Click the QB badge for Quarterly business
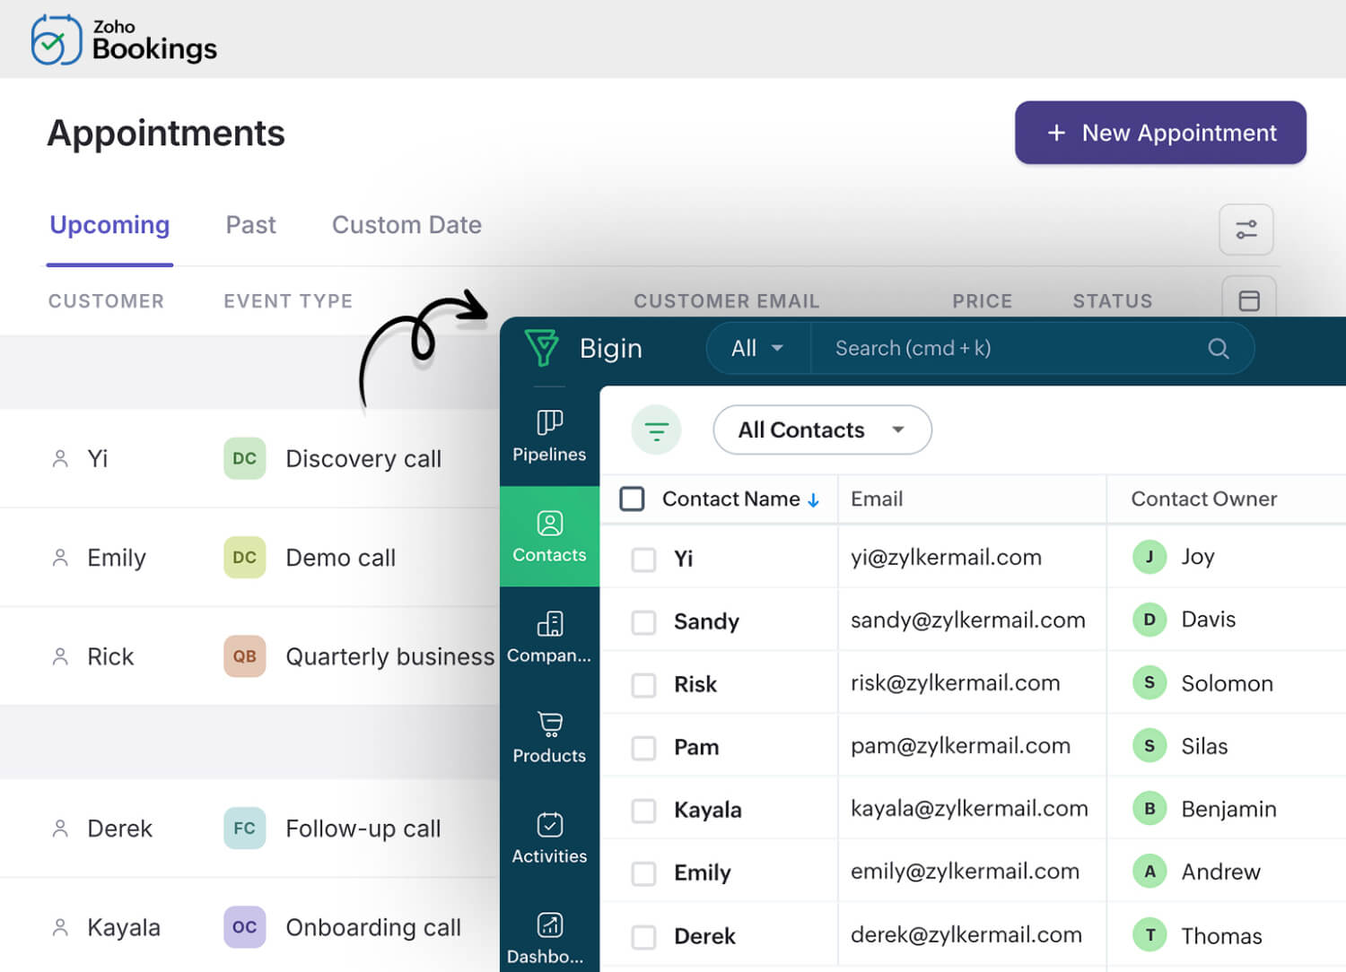1346x972 pixels. [244, 656]
